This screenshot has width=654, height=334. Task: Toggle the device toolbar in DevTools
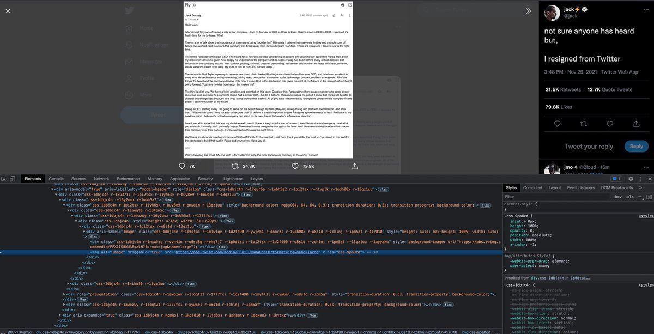point(13,179)
